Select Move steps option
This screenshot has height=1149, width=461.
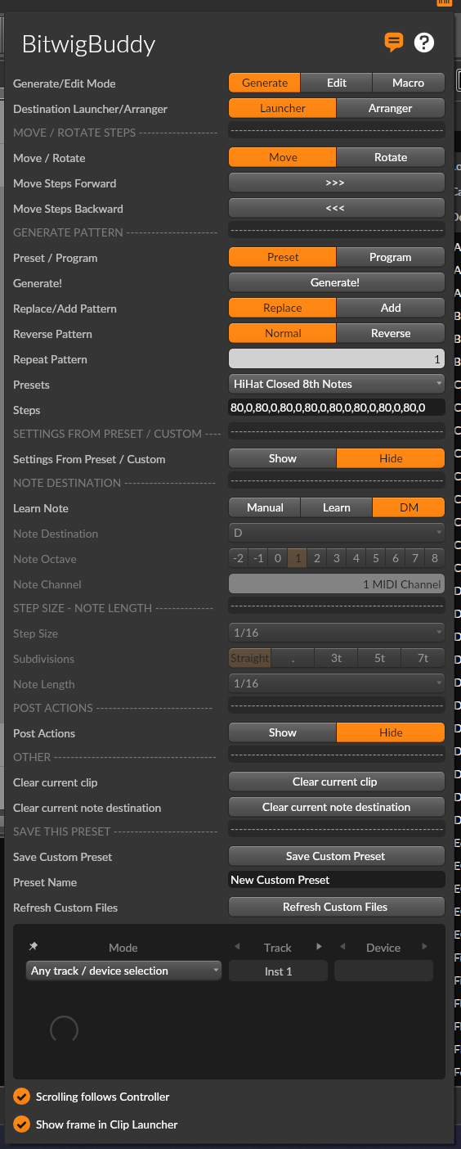(283, 157)
